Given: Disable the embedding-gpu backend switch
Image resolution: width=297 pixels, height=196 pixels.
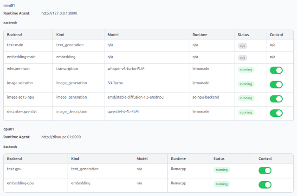Looking at the screenshot, I should [265, 185].
